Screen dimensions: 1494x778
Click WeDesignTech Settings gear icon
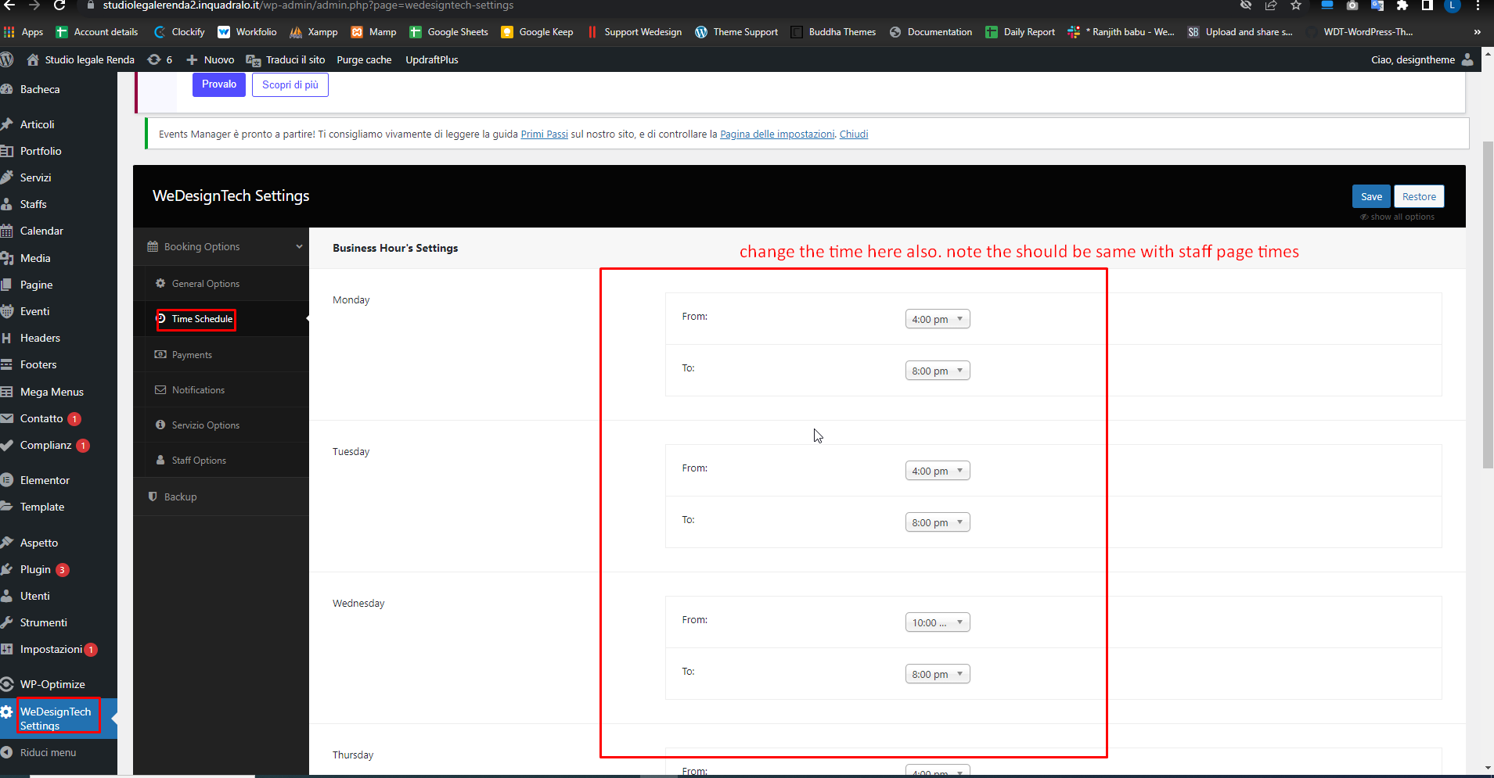(6, 712)
